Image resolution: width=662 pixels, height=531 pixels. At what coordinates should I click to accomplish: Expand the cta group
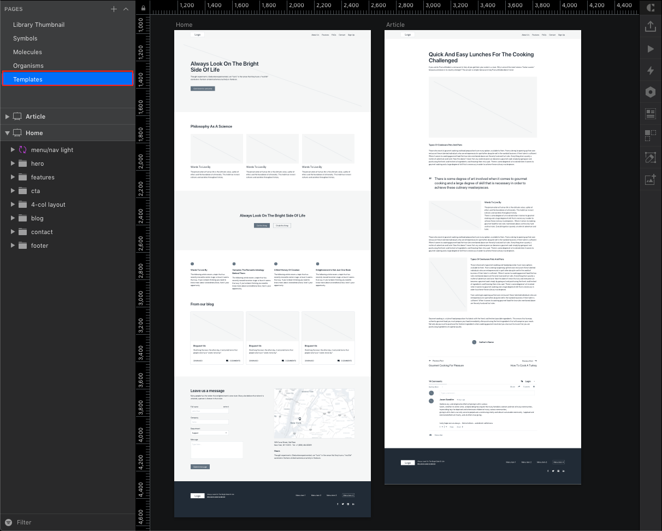pos(13,191)
